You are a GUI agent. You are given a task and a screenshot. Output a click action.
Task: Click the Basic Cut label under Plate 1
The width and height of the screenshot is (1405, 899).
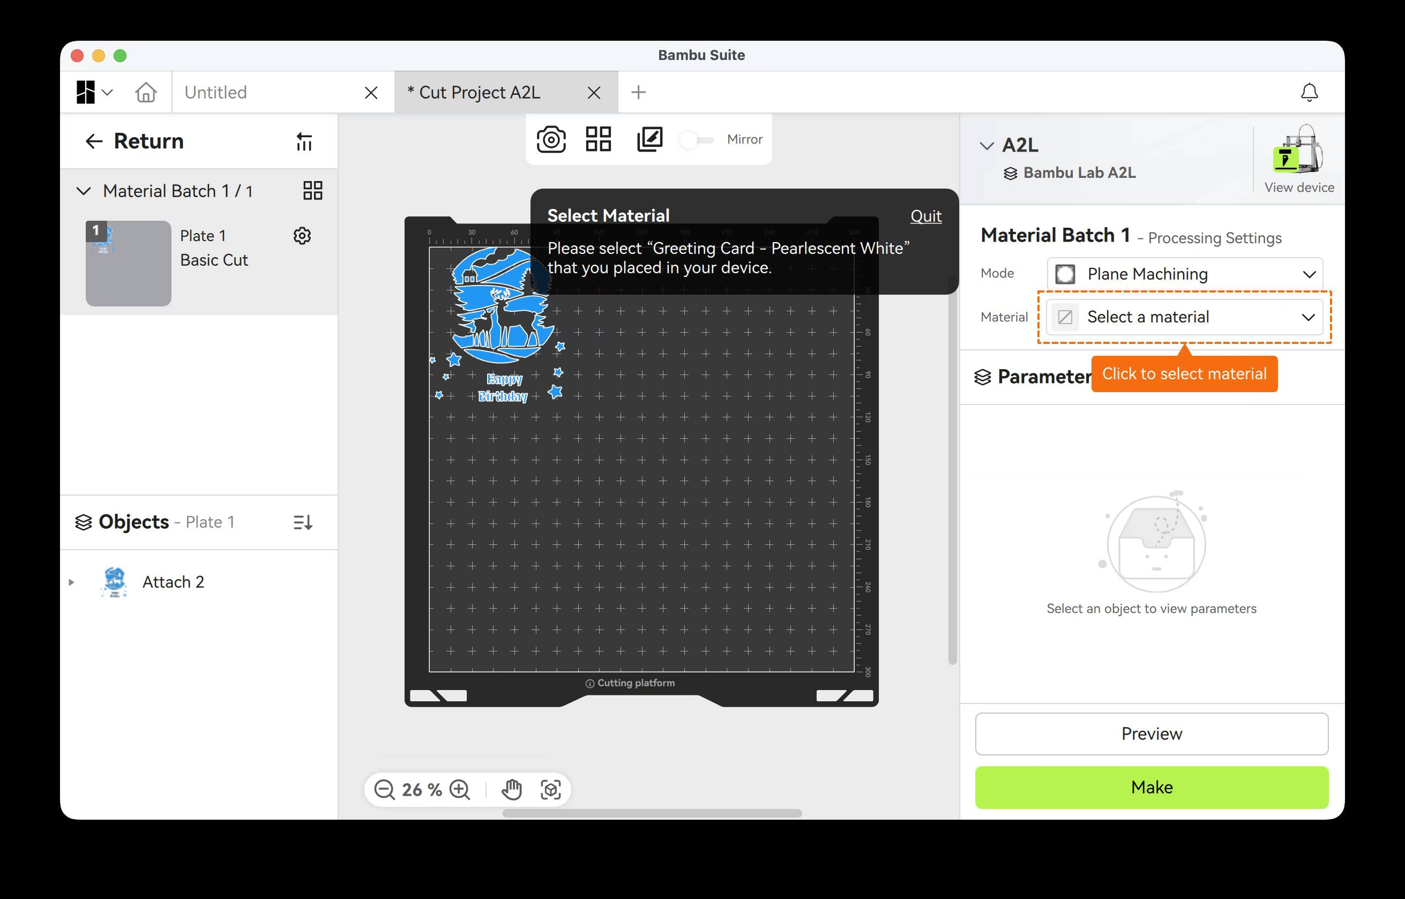(x=214, y=260)
